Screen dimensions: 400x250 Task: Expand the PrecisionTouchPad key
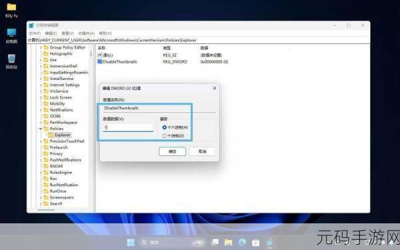coord(41,141)
